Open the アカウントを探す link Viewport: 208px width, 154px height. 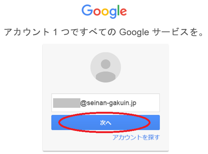(136, 137)
